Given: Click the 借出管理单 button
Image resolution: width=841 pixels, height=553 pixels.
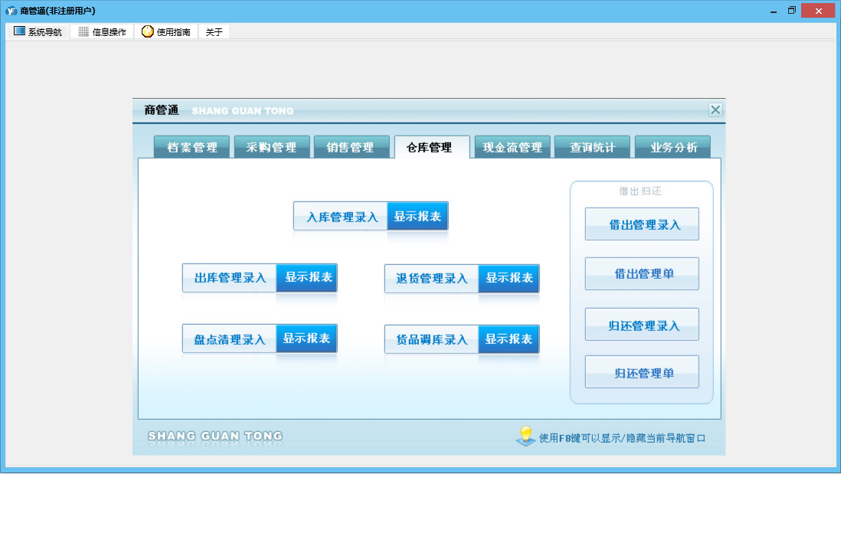Looking at the screenshot, I should coord(642,273).
